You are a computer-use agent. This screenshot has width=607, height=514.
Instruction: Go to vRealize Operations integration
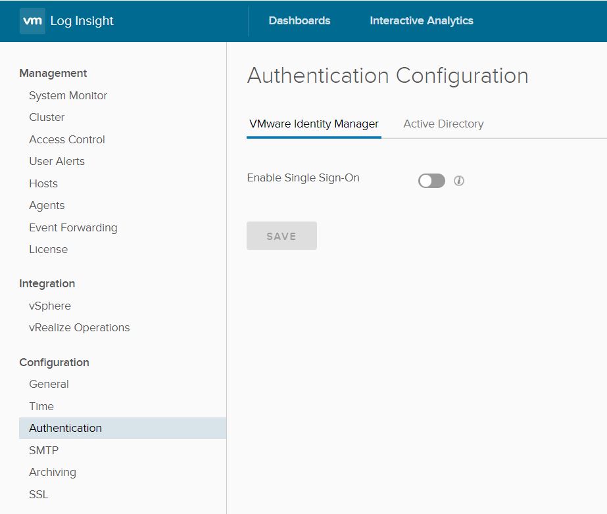[x=79, y=327]
